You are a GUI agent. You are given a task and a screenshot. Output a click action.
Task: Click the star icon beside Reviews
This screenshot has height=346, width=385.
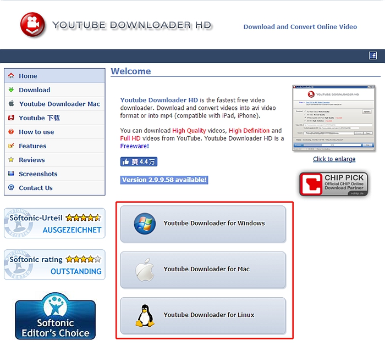coord(11,160)
